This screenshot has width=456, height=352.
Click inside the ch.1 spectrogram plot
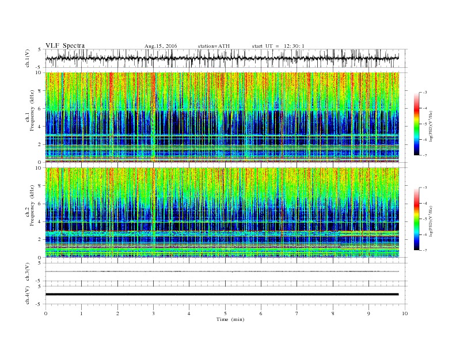coord(222,117)
